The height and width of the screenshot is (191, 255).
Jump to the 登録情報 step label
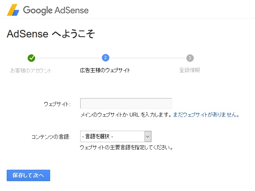tap(189, 70)
